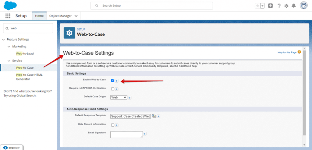The width and height of the screenshot is (312, 150).
Task: Switch to the Home tab
Action: 39,16
